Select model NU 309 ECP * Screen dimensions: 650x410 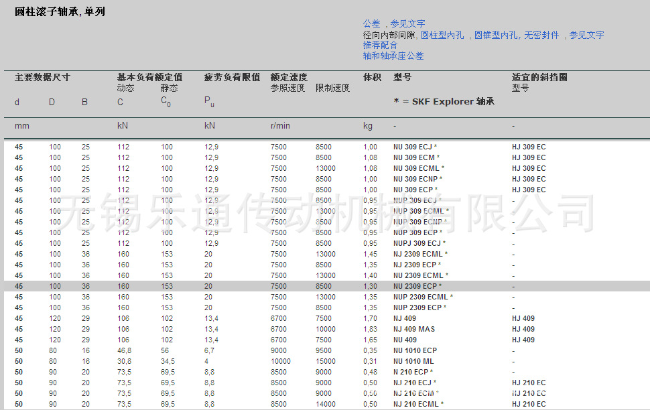415,190
